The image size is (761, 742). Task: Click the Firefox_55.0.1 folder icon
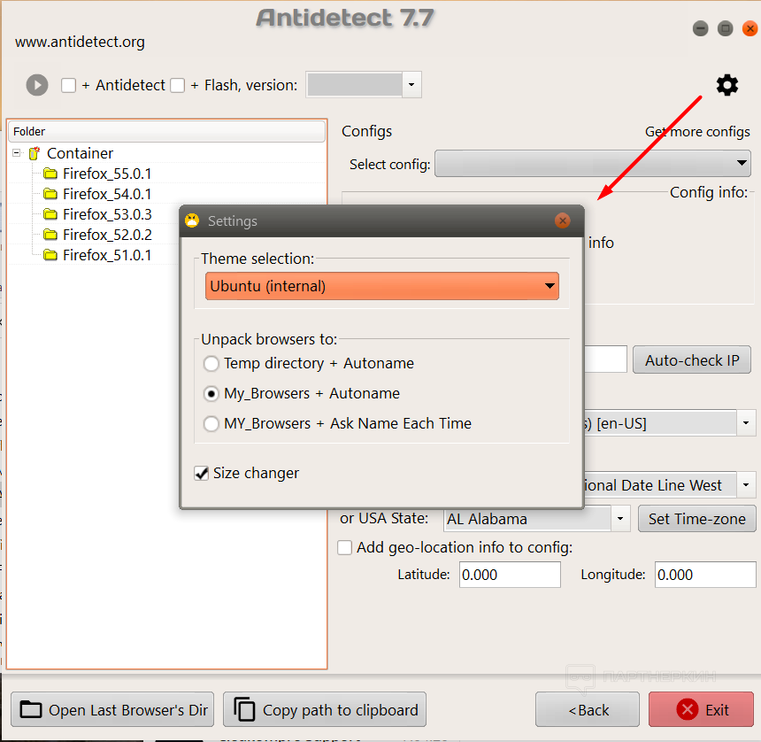pyautogui.click(x=50, y=174)
